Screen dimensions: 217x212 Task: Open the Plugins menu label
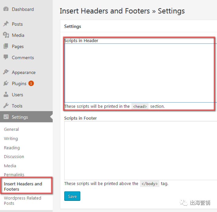tap(19, 84)
